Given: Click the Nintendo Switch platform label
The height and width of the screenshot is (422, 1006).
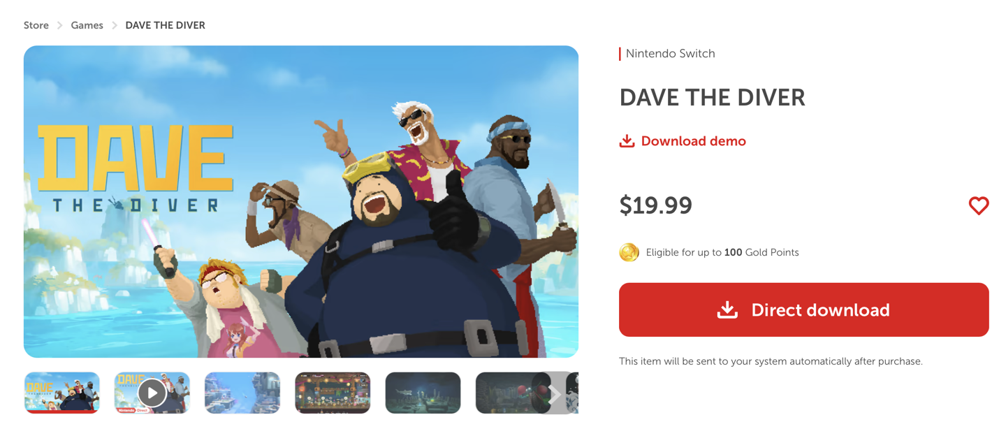Looking at the screenshot, I should pos(670,54).
